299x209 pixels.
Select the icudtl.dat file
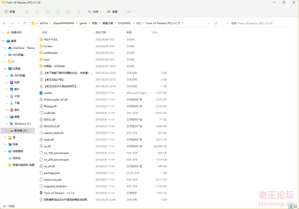[49, 113]
